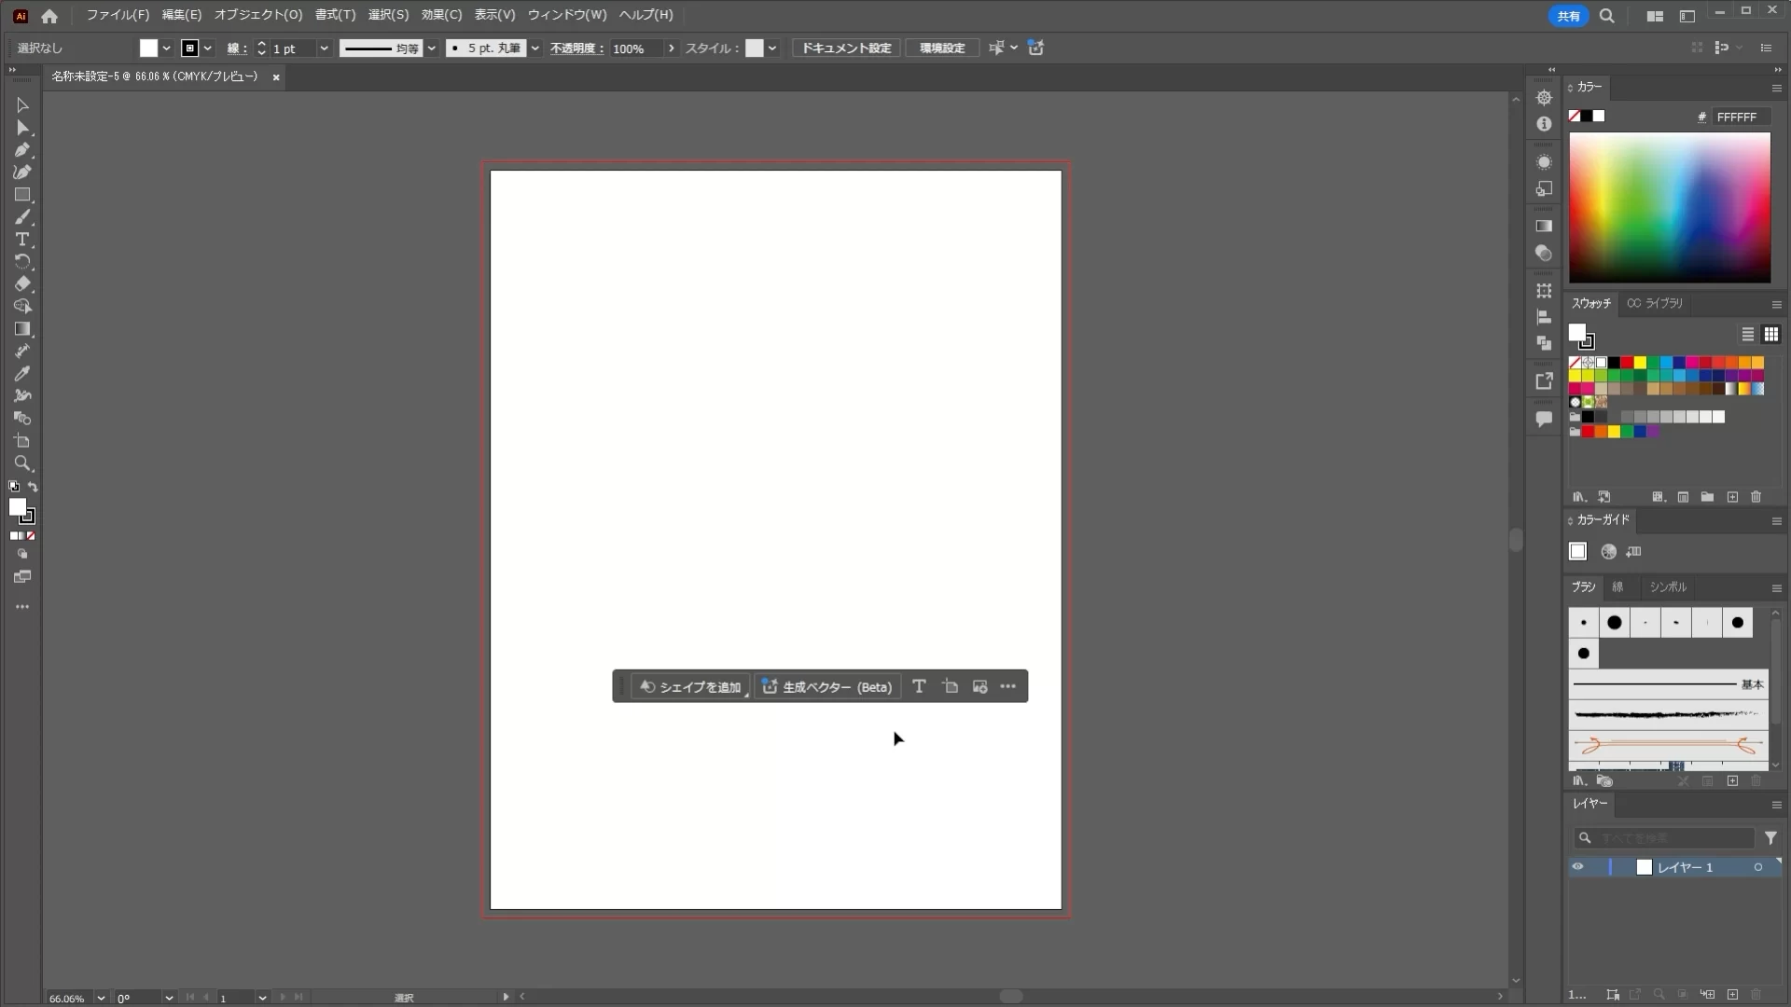1791x1007 pixels.
Task: Expand opacity options arrow
Action: [x=671, y=48]
